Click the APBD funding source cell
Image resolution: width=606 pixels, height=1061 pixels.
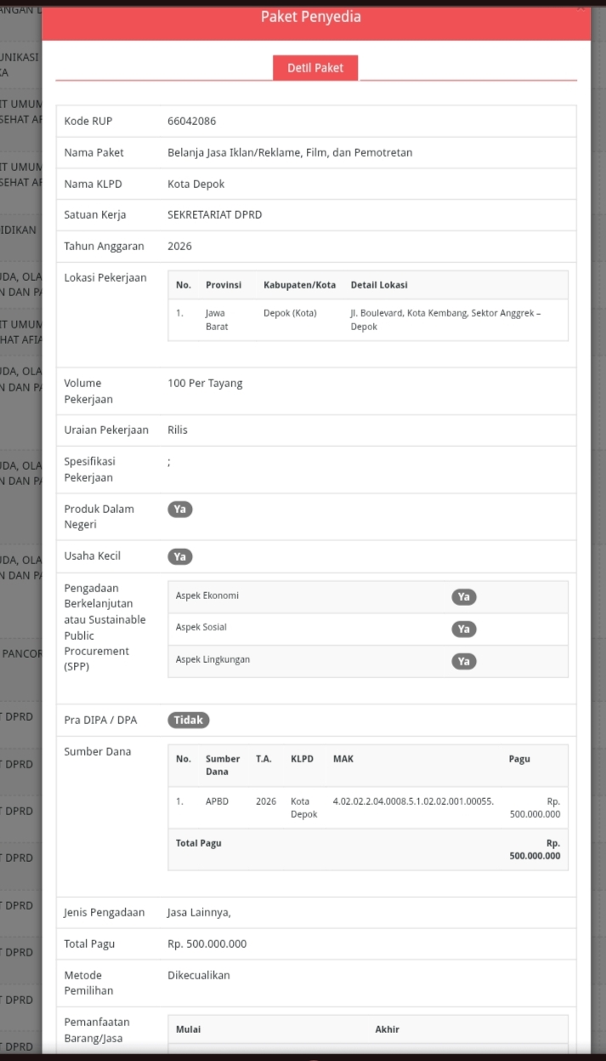click(x=218, y=801)
